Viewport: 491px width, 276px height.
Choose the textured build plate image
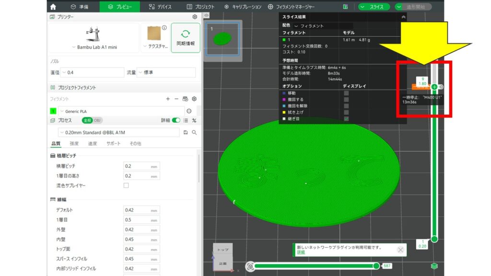point(154,33)
